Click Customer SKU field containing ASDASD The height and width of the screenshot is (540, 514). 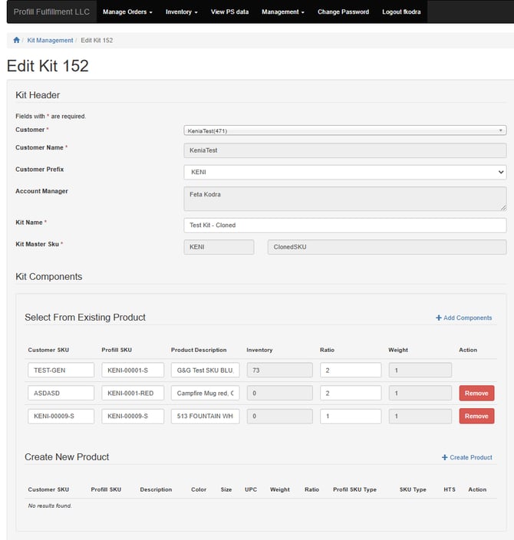point(61,393)
